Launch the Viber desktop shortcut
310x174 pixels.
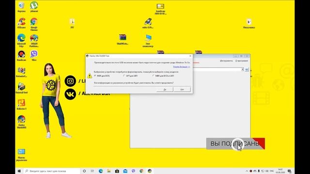(34, 56)
